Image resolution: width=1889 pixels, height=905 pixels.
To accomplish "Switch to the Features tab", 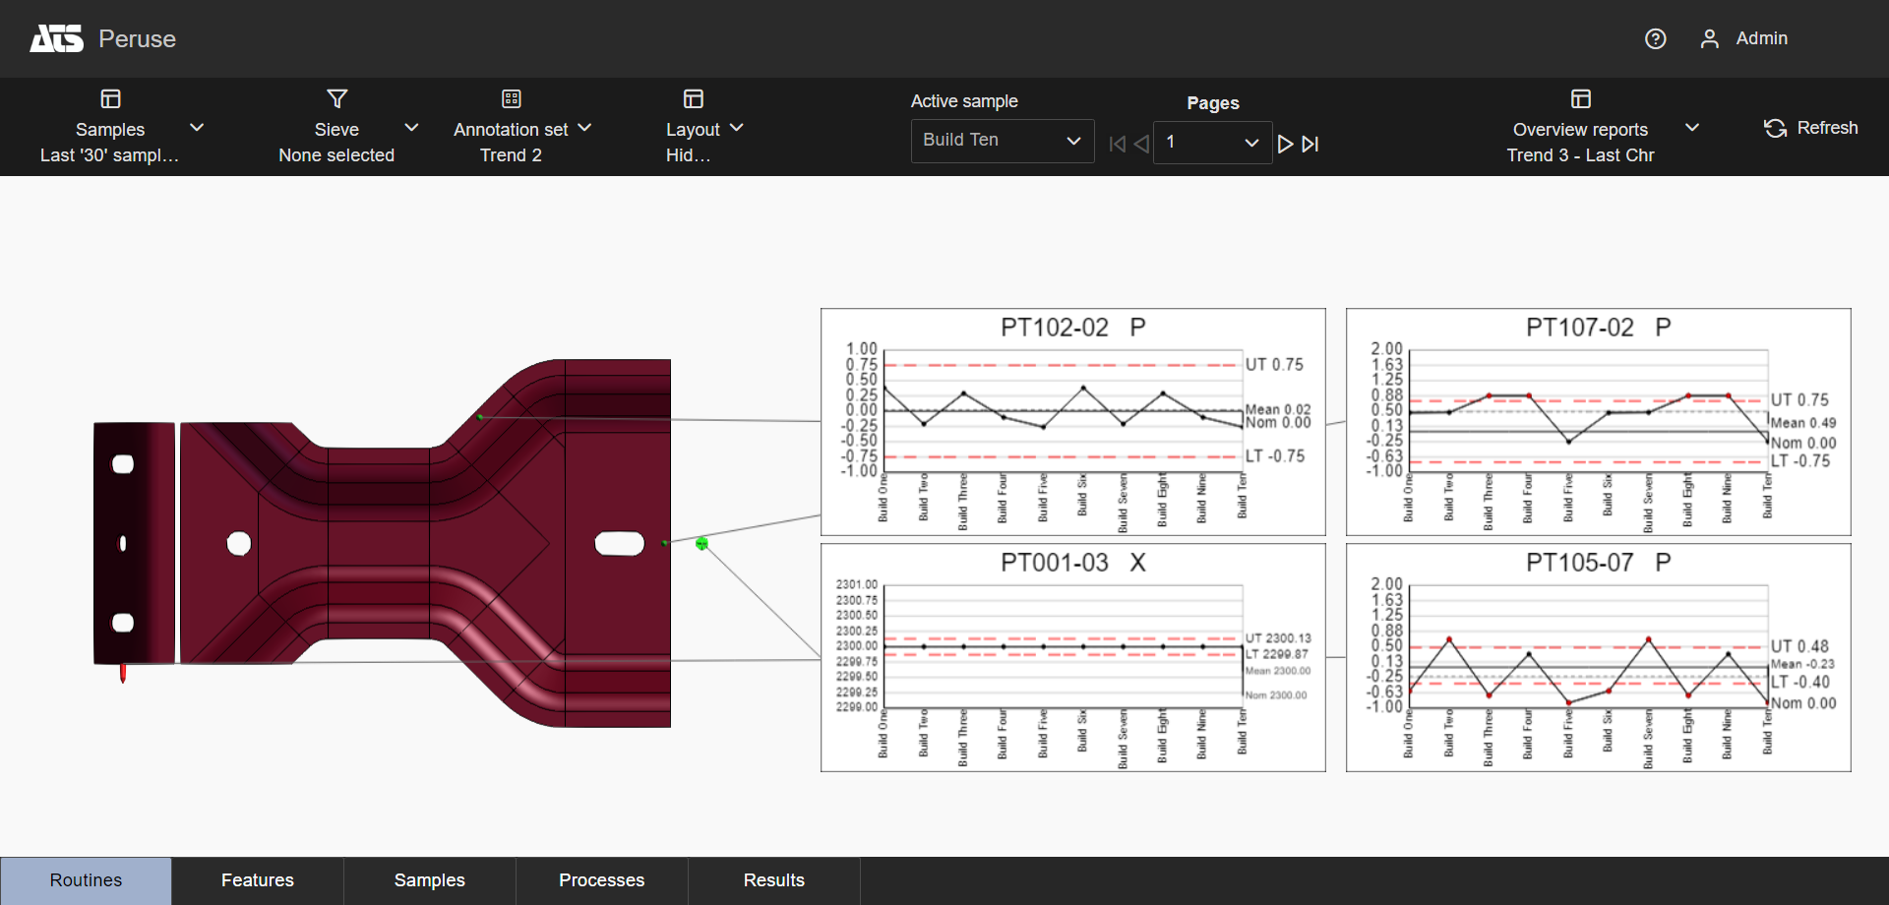I will click(258, 880).
